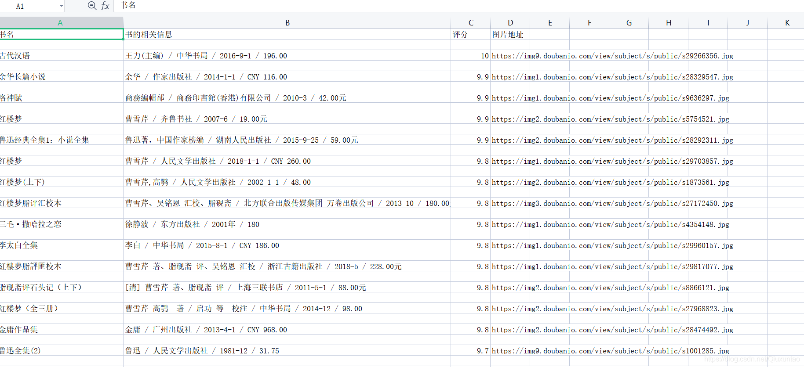Select the image URL ending s29703857.jpg

point(612,161)
